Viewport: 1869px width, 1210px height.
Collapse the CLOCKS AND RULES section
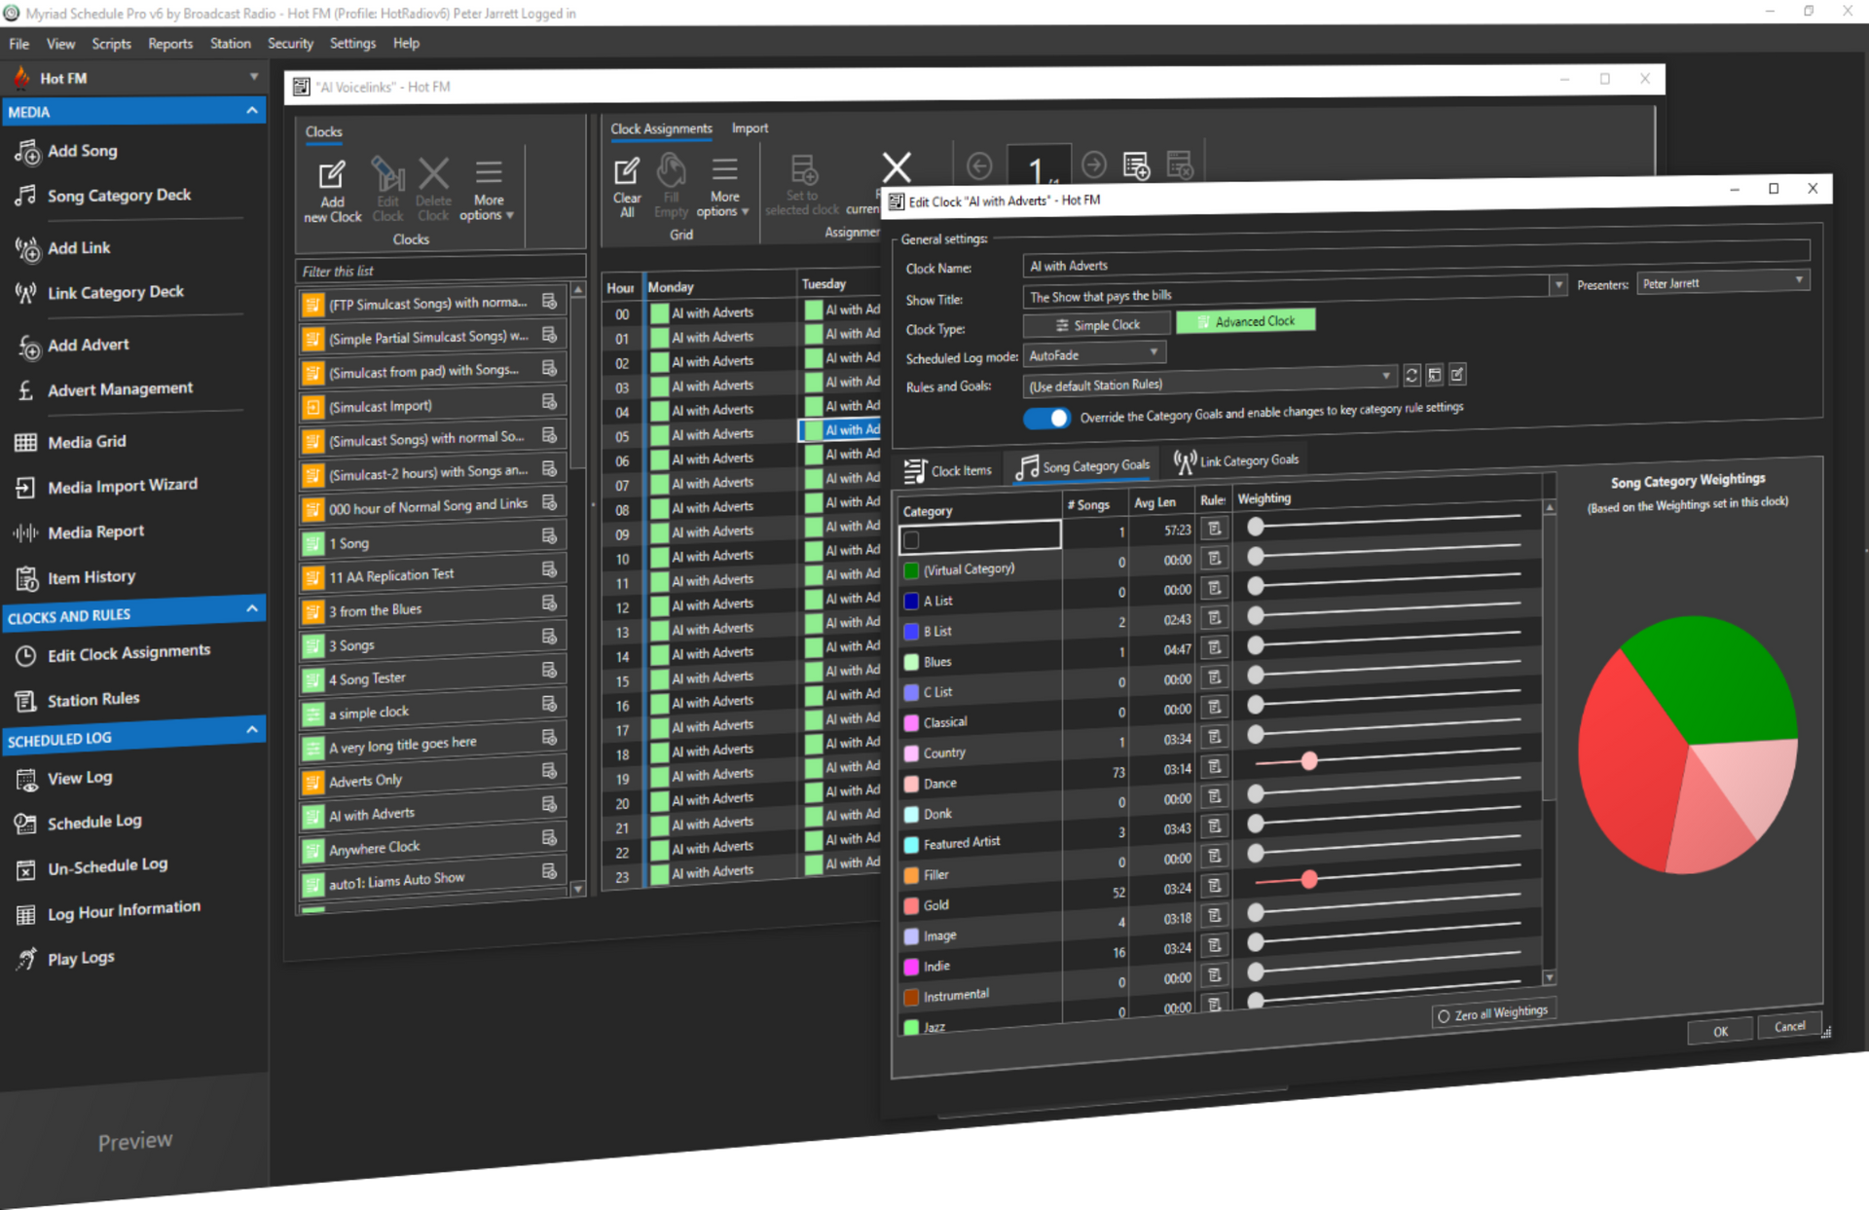point(252,609)
